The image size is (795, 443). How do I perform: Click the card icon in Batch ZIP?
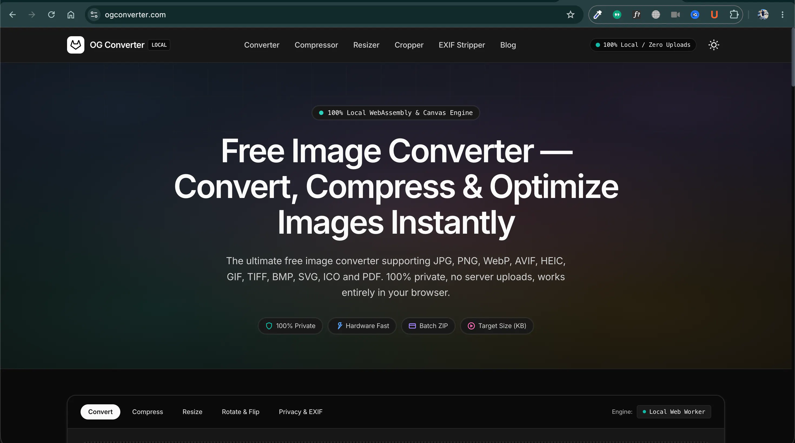click(x=412, y=326)
